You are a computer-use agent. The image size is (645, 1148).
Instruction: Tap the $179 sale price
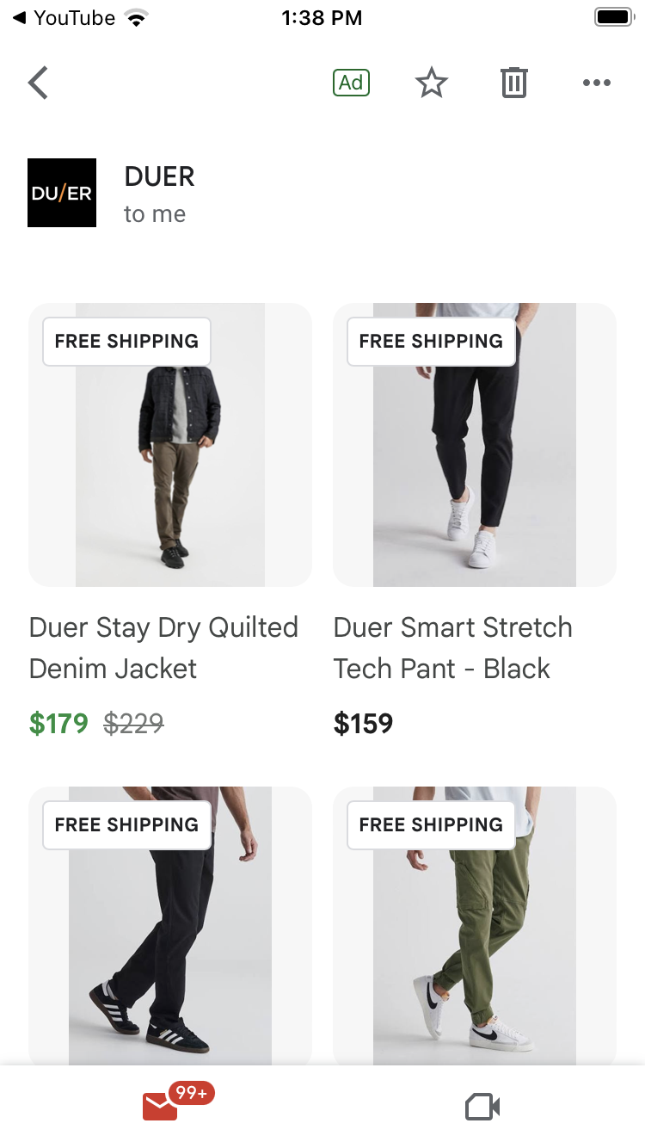pyautogui.click(x=58, y=724)
